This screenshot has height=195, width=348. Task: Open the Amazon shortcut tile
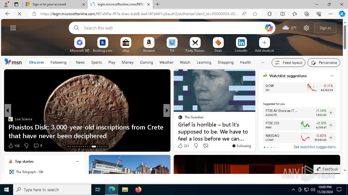(149, 45)
